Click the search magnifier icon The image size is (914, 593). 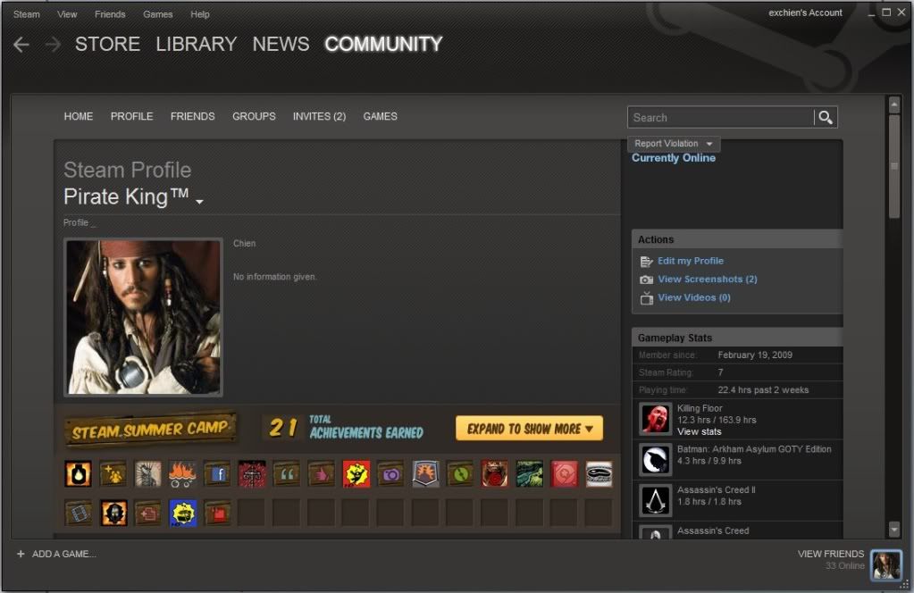click(x=826, y=117)
